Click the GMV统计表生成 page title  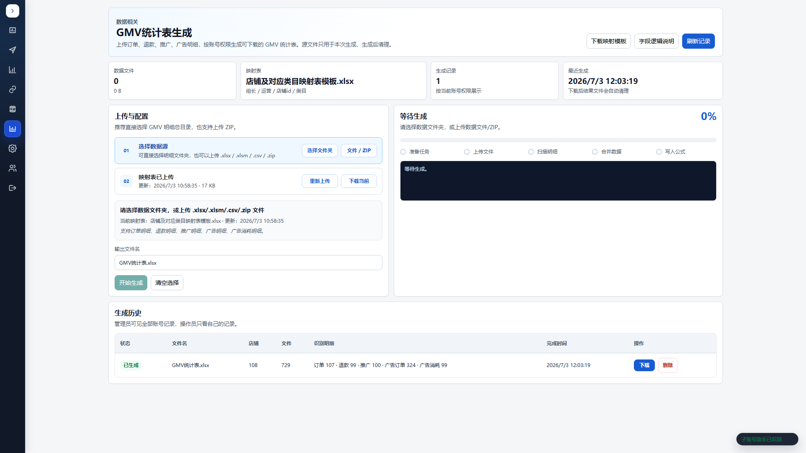(154, 33)
